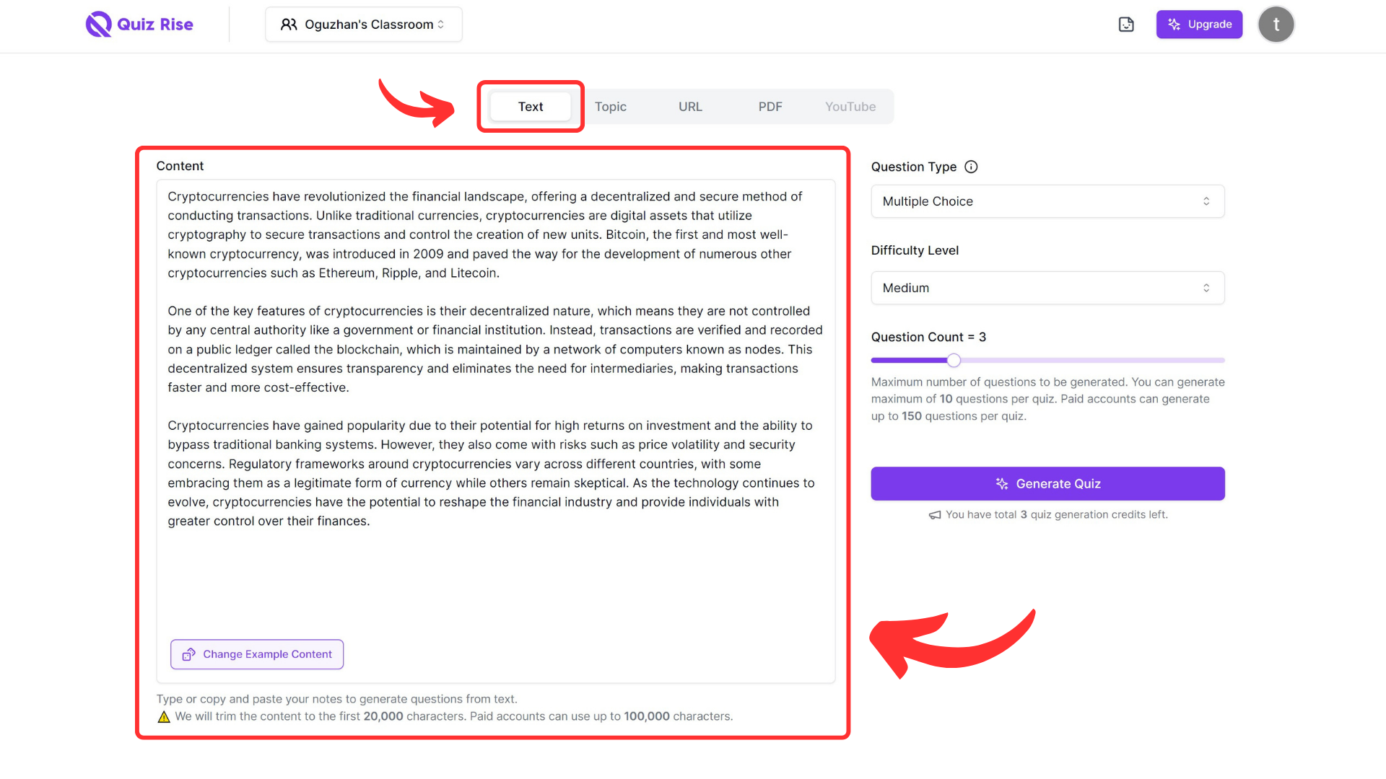Click the user profile avatar icon

tap(1276, 24)
